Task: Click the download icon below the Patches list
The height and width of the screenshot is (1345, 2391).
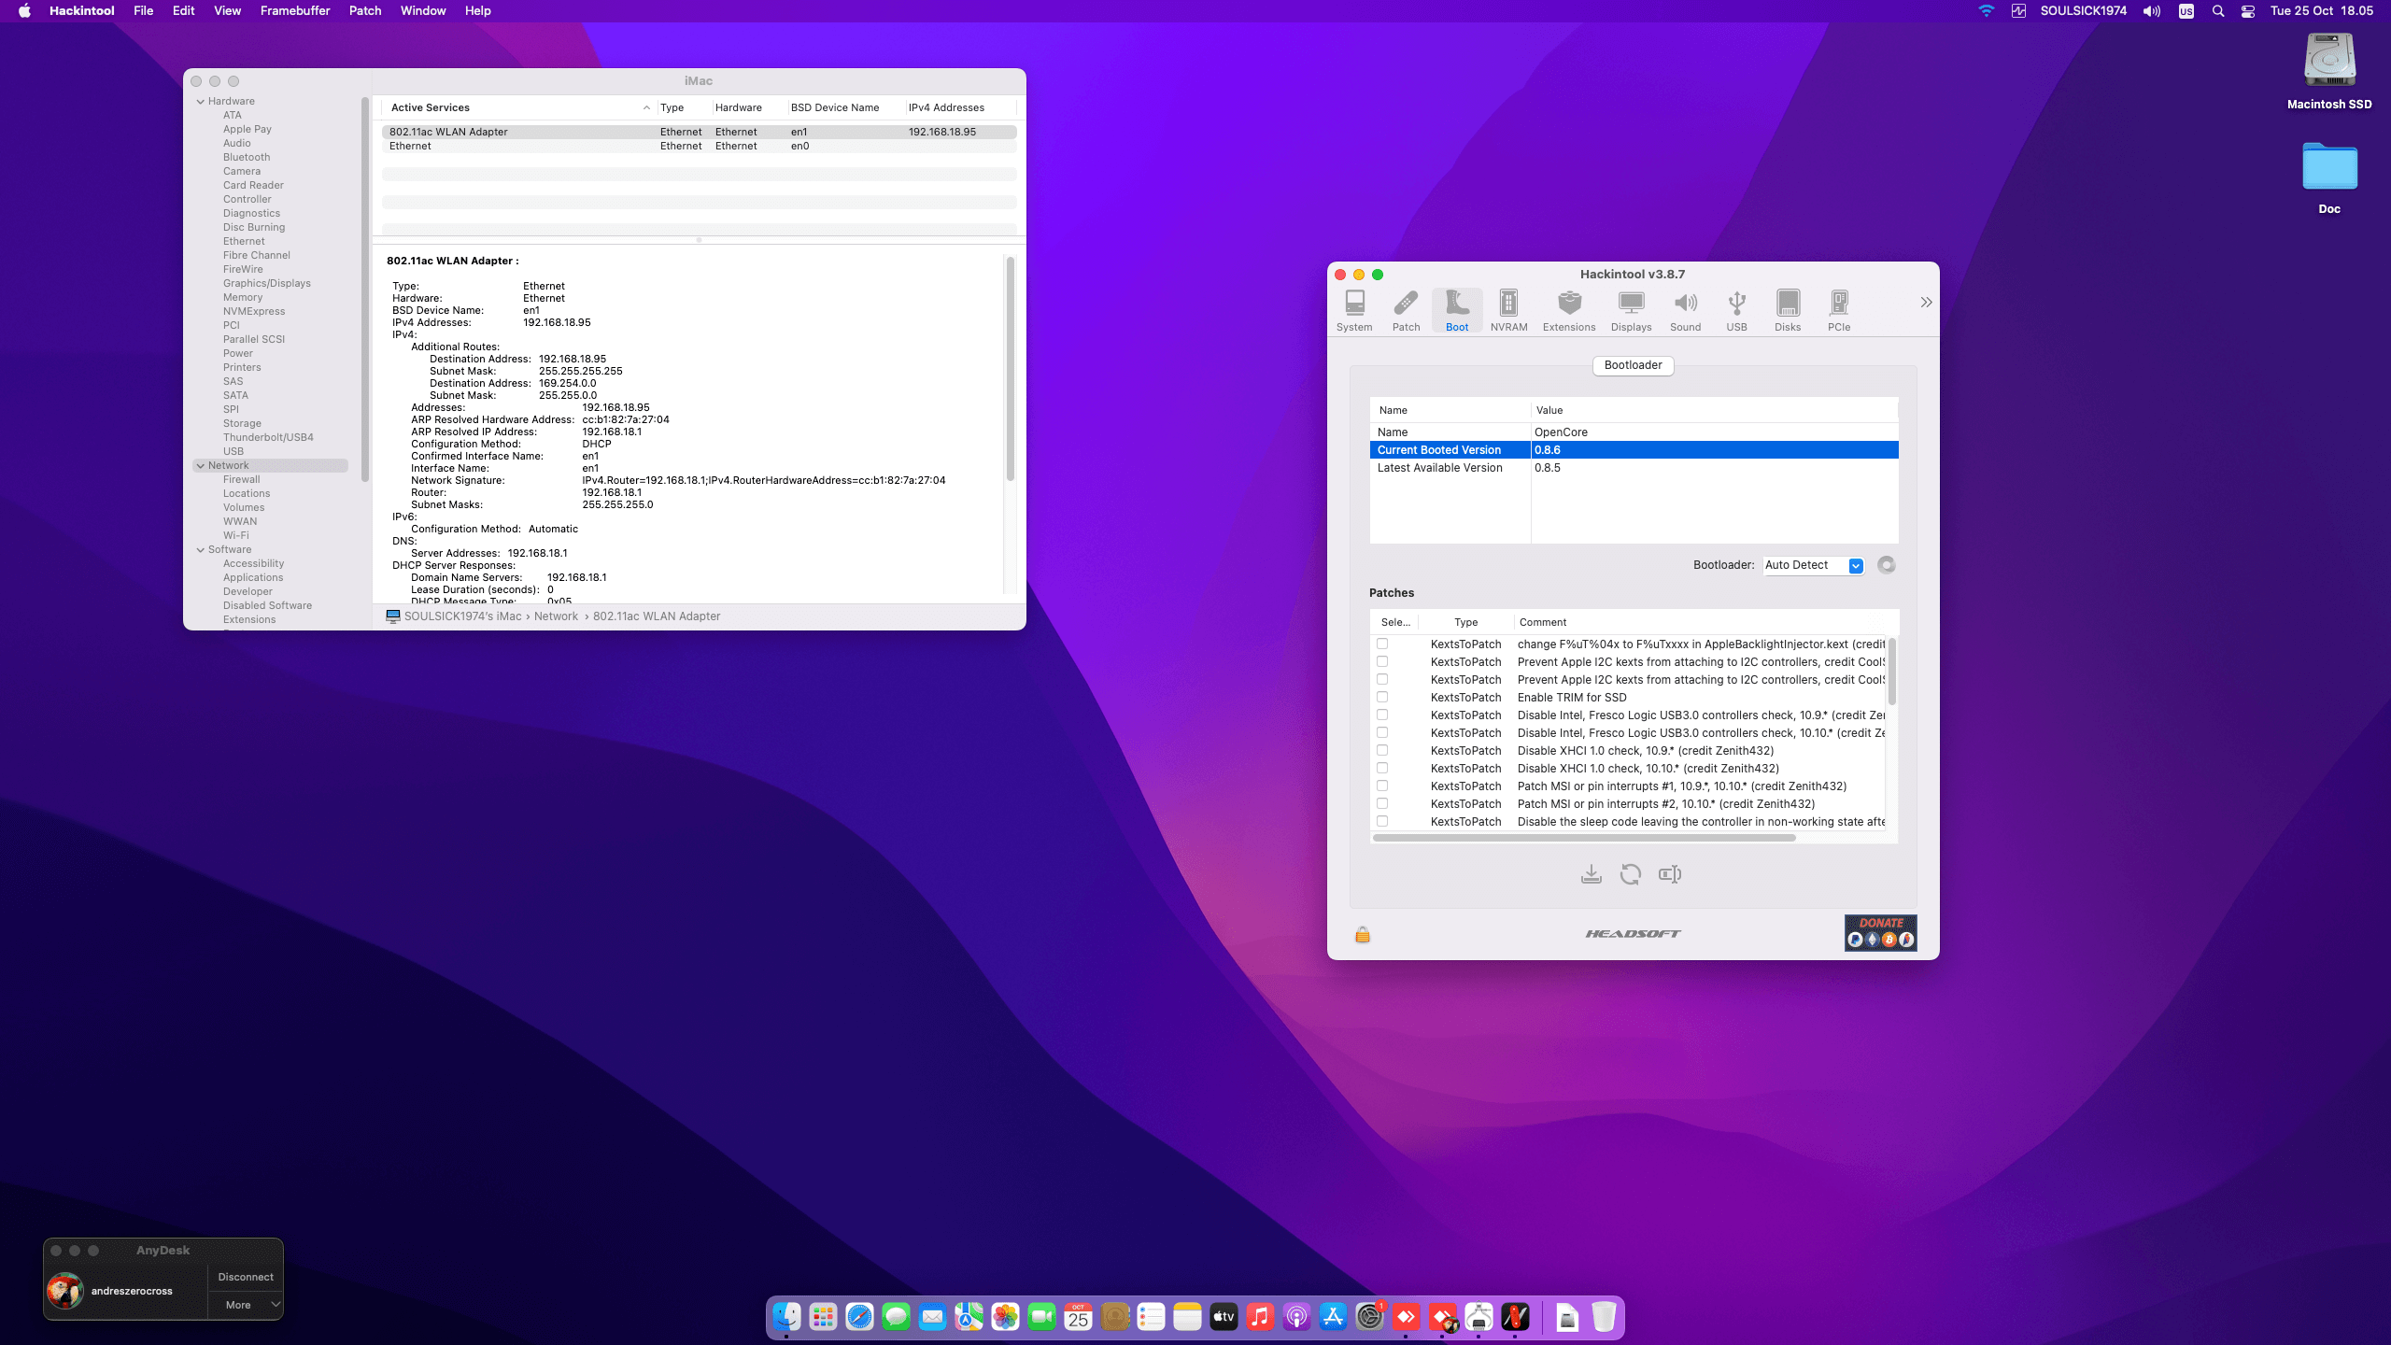Action: [x=1591, y=874]
